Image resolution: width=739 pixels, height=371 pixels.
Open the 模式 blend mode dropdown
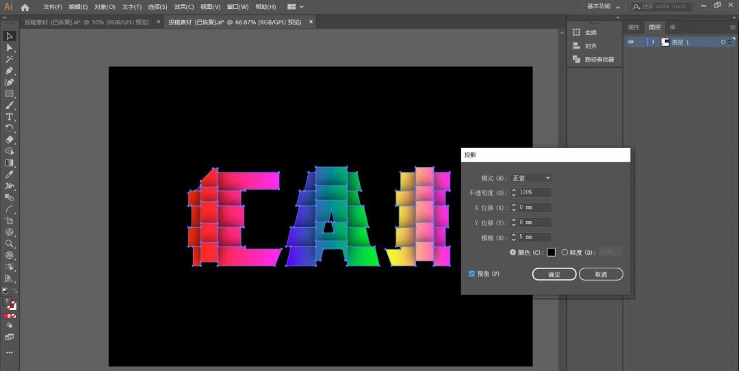coord(531,178)
